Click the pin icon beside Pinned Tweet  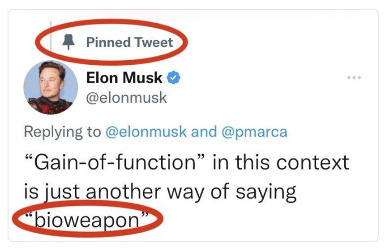[x=68, y=42]
